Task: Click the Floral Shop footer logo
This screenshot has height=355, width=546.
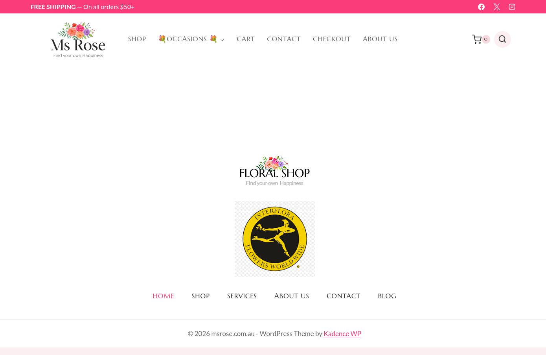Action: (x=274, y=171)
